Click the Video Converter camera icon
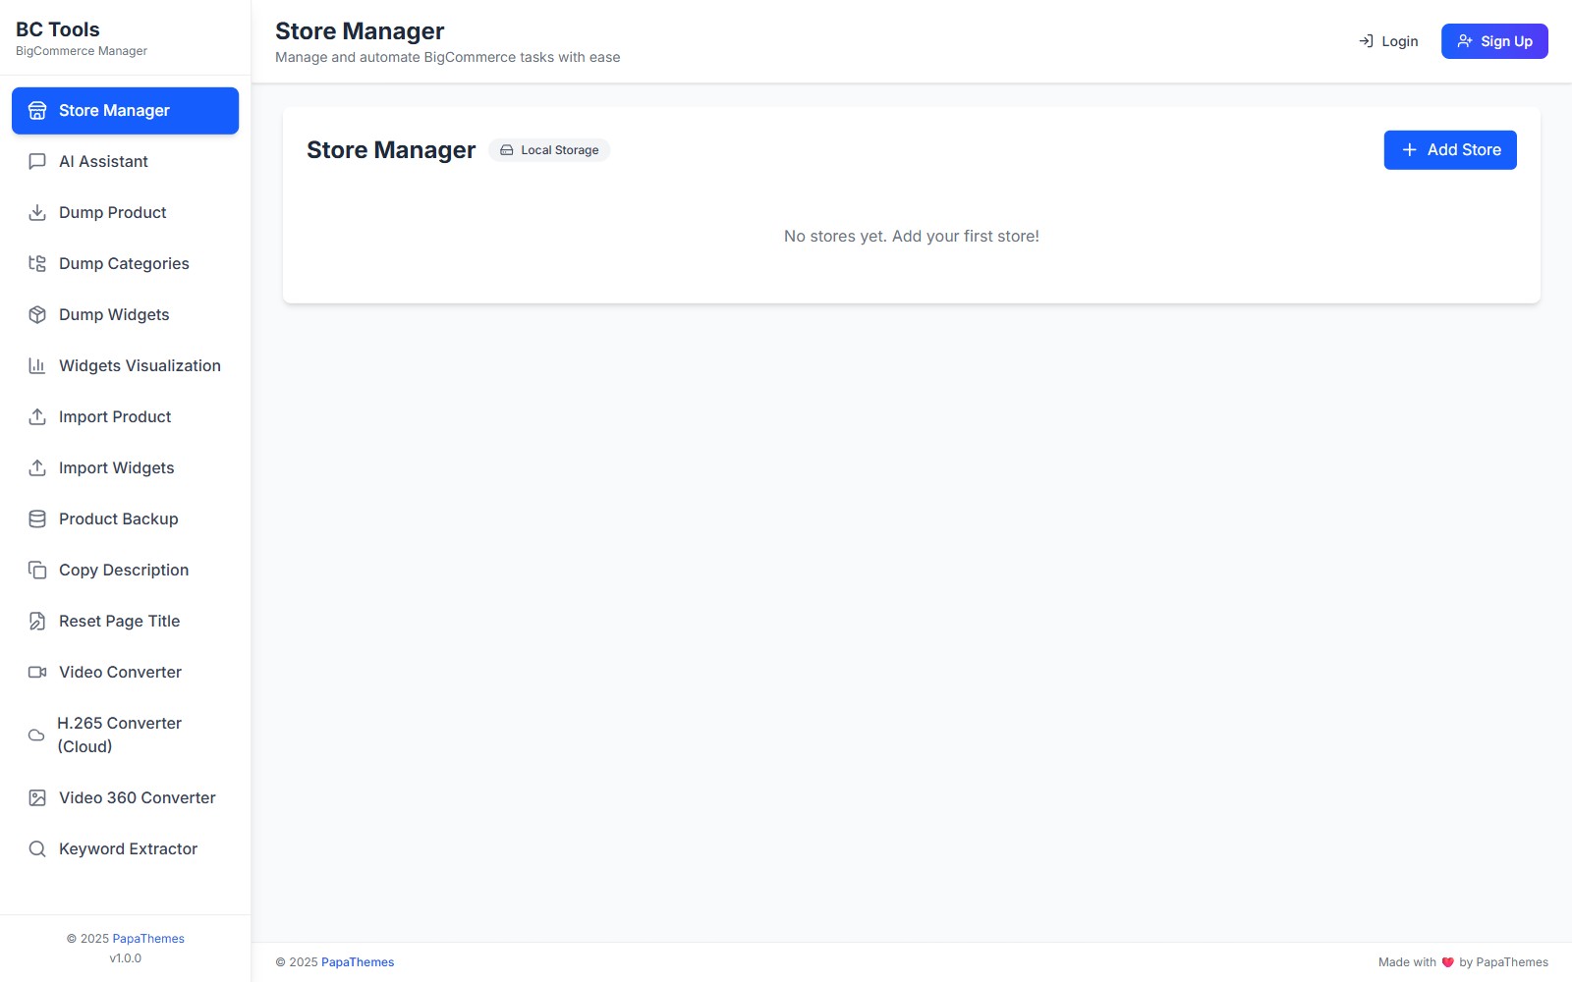Image resolution: width=1572 pixels, height=982 pixels. 37,673
